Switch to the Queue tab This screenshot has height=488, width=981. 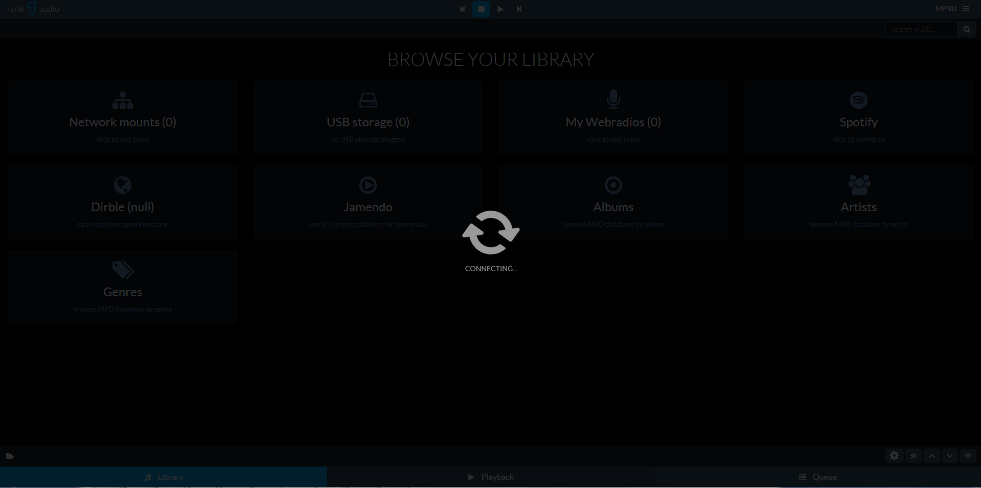click(x=817, y=477)
